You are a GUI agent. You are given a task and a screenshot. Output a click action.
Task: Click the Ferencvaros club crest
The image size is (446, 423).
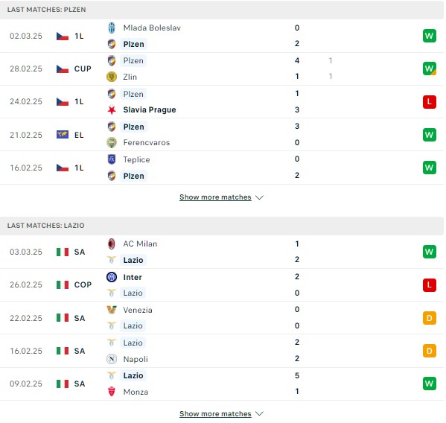tap(112, 142)
